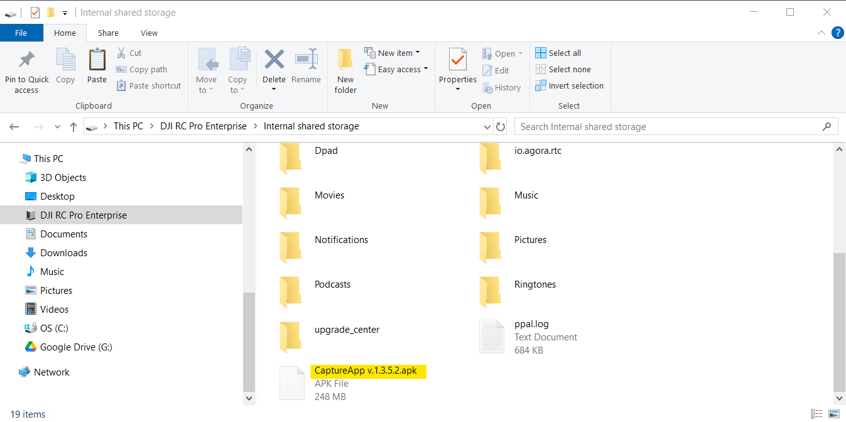Expand the address bar history dropdown
846x422 pixels.
click(487, 127)
